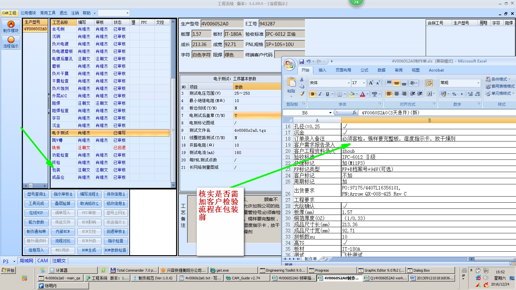Click the 终端客户代码 input field
The image size is (516, 290).
click(289, 54)
